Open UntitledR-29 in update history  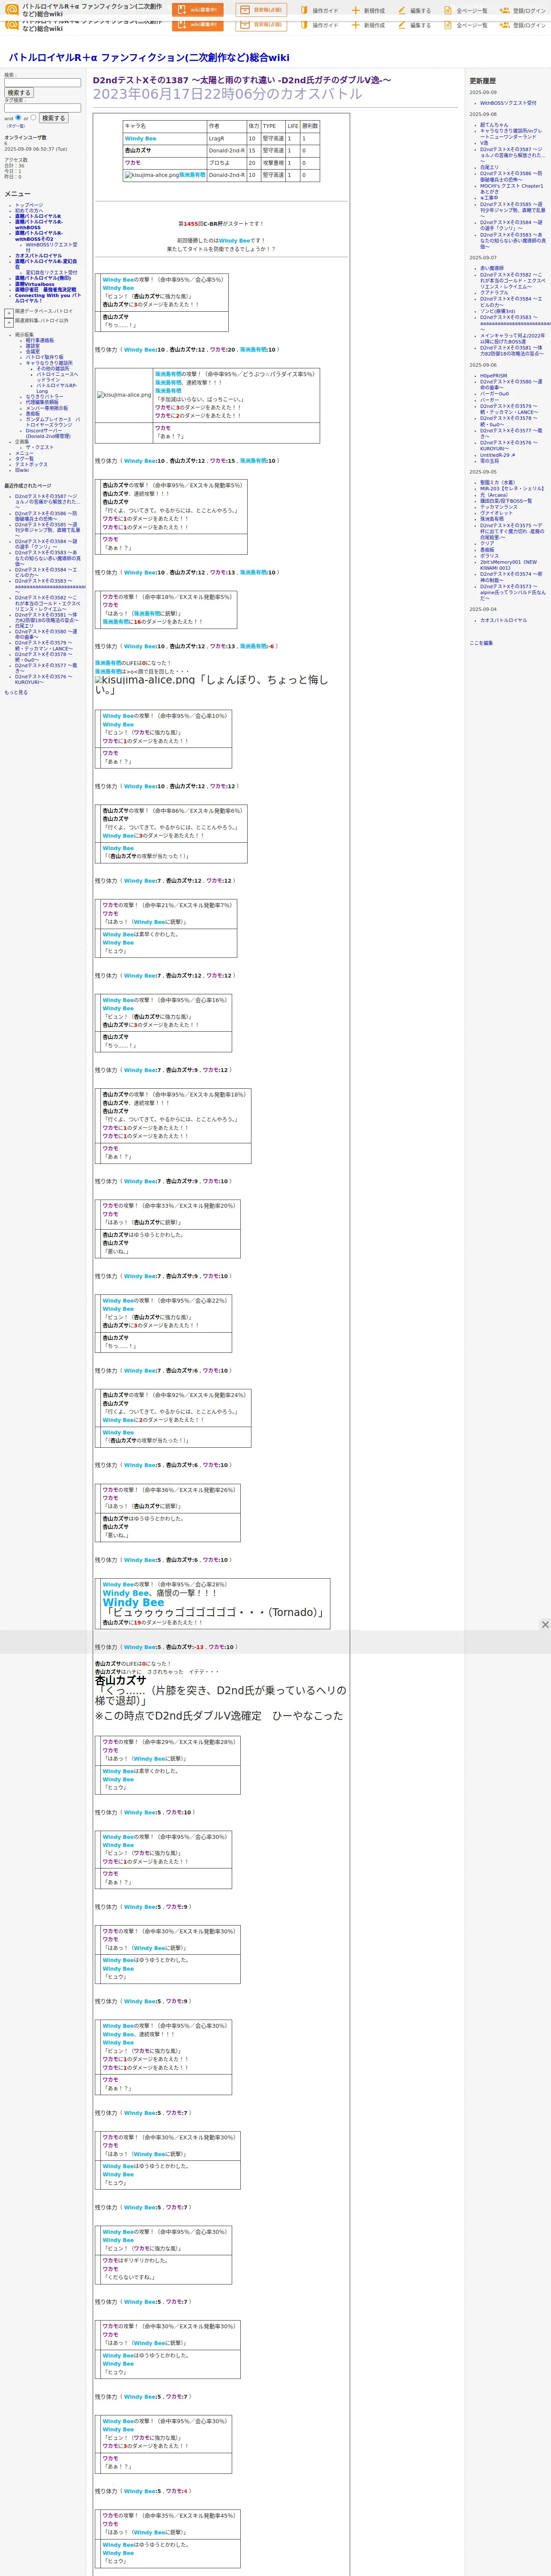coord(498,455)
